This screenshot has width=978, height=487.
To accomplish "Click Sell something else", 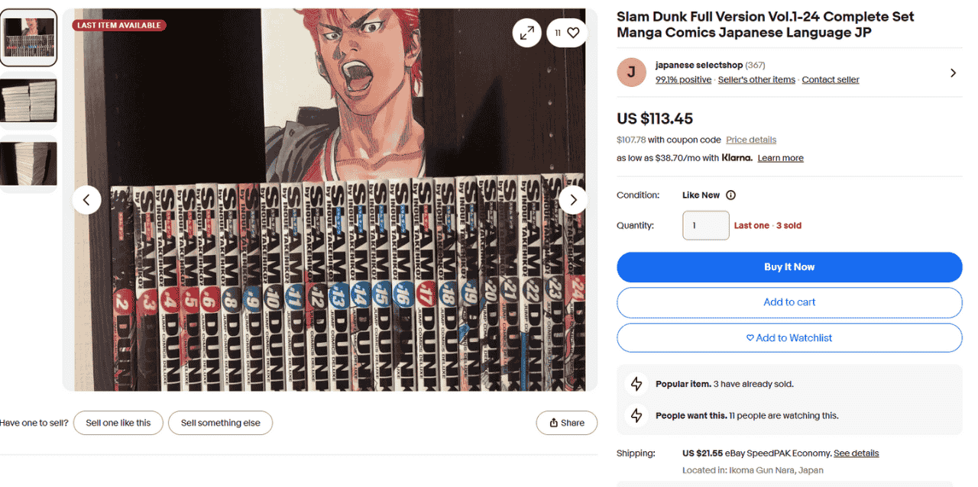I will [x=220, y=423].
